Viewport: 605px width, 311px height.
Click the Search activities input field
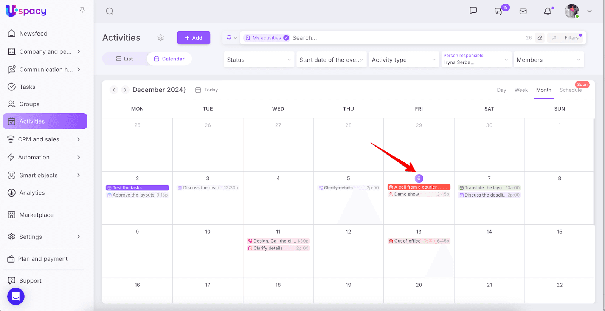(x=405, y=38)
